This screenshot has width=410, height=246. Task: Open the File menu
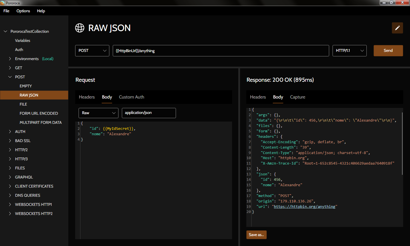pos(6,11)
